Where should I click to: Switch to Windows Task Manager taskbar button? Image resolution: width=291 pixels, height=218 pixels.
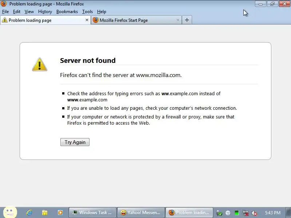(x=92, y=213)
